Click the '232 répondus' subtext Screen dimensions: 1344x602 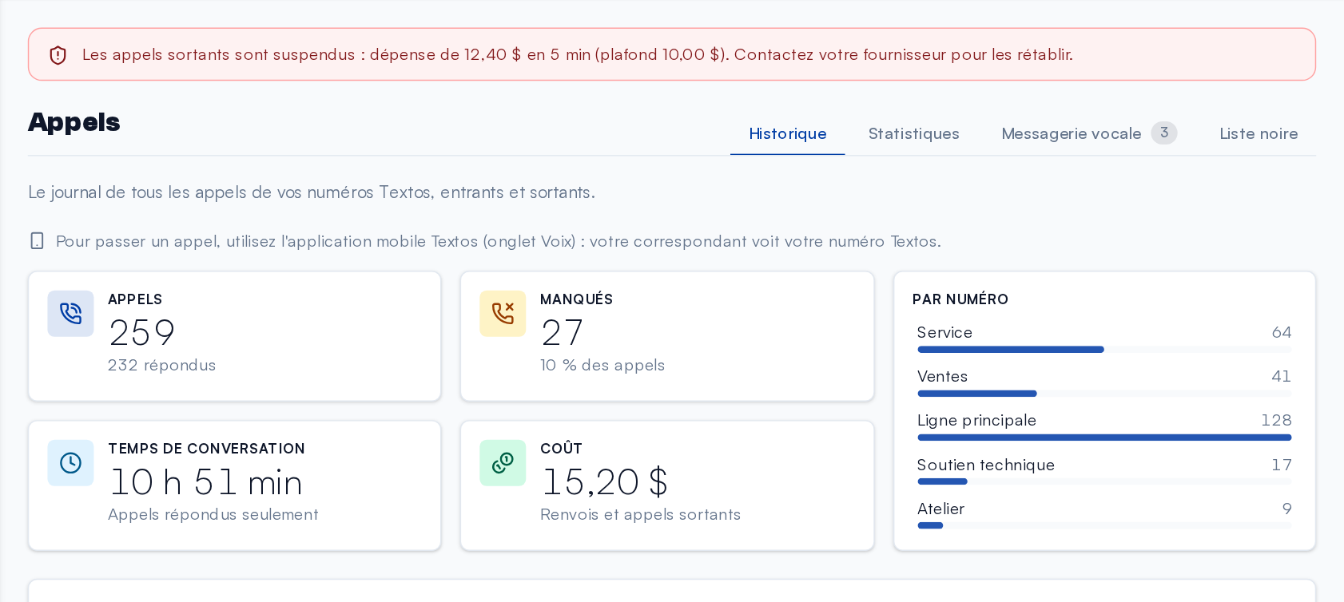162,365
